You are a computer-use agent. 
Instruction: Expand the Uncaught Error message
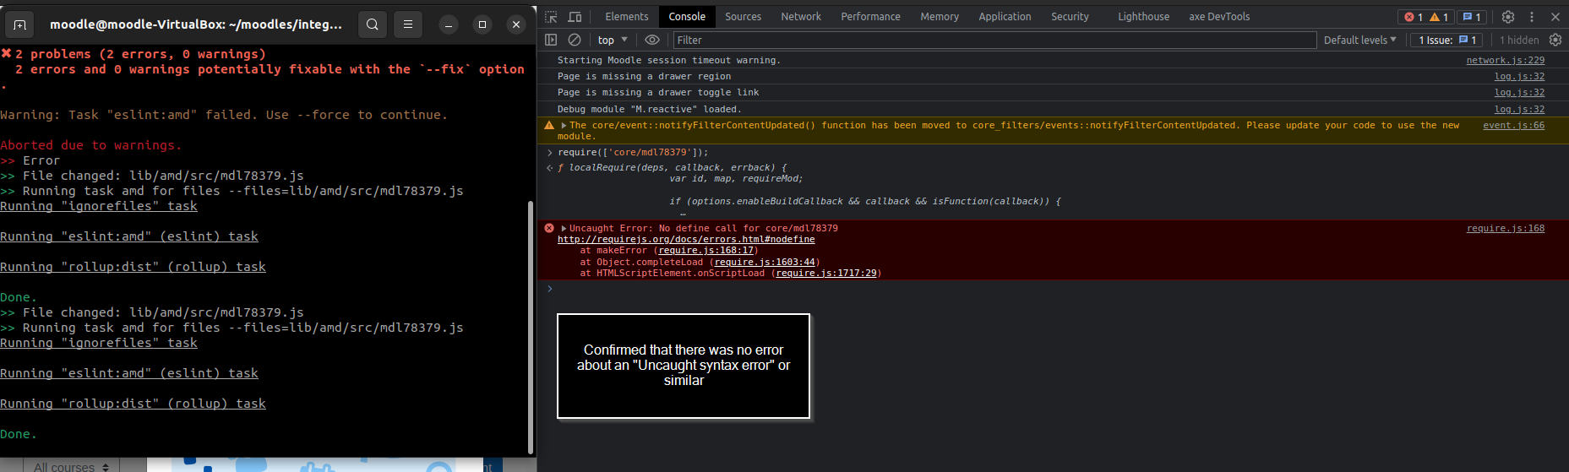tap(564, 228)
